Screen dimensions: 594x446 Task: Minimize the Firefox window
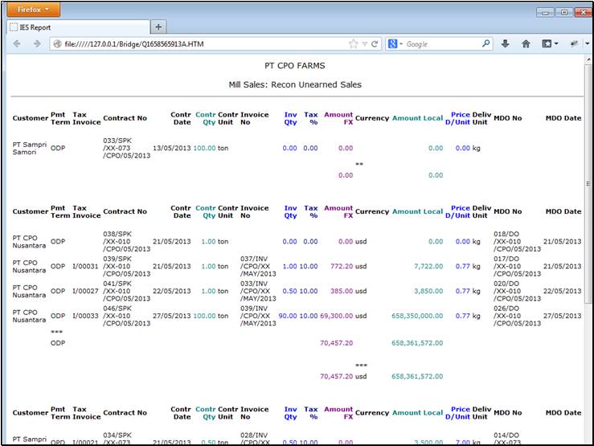(x=545, y=13)
